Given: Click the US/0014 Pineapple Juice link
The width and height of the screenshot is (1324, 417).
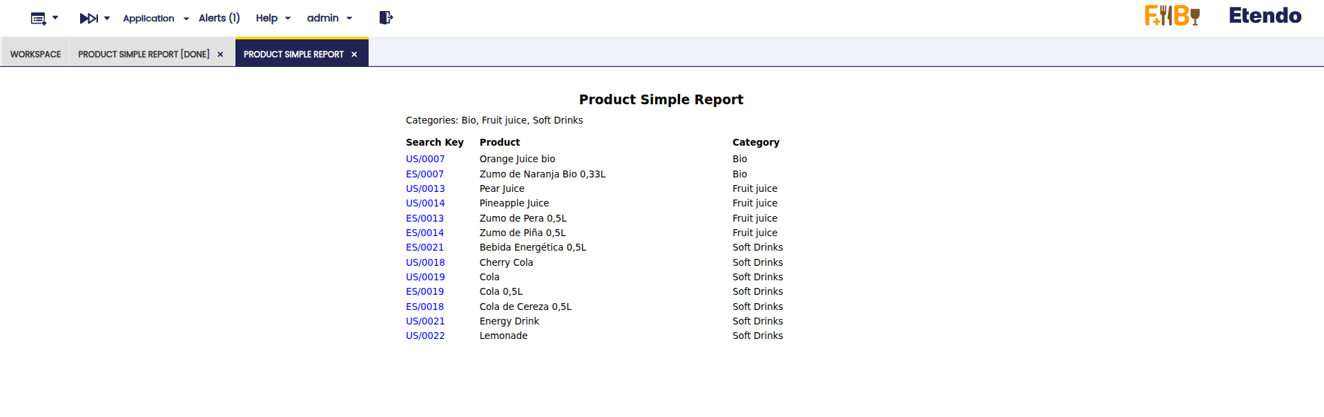Looking at the screenshot, I should point(425,204).
